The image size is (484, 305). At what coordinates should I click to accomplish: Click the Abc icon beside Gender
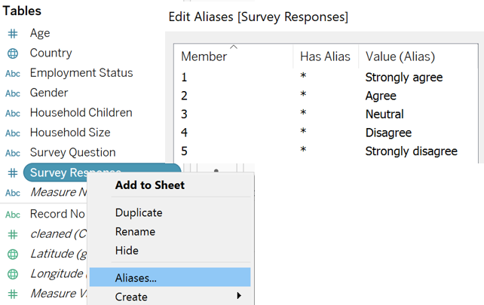tap(13, 93)
